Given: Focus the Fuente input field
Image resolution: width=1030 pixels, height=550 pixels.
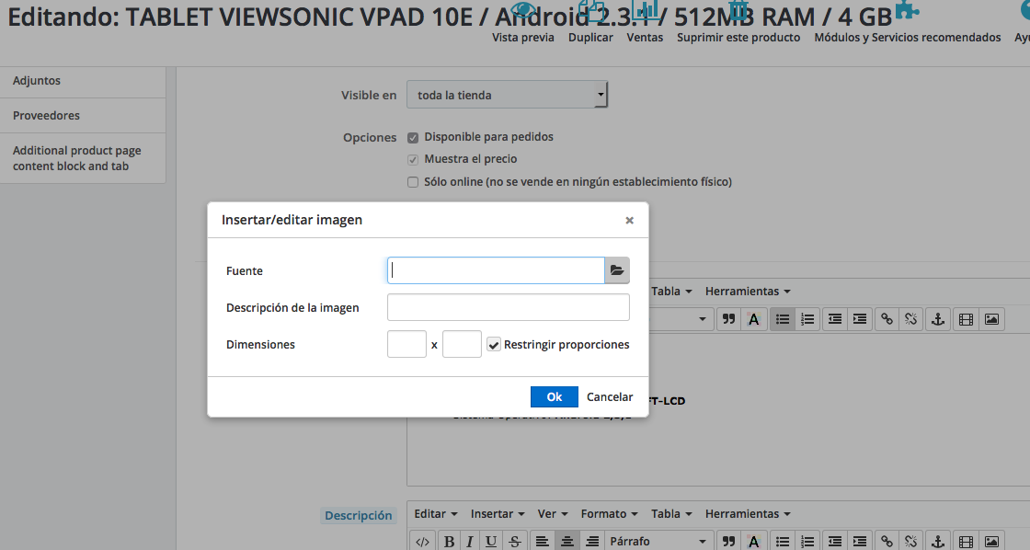Looking at the screenshot, I should [x=496, y=270].
